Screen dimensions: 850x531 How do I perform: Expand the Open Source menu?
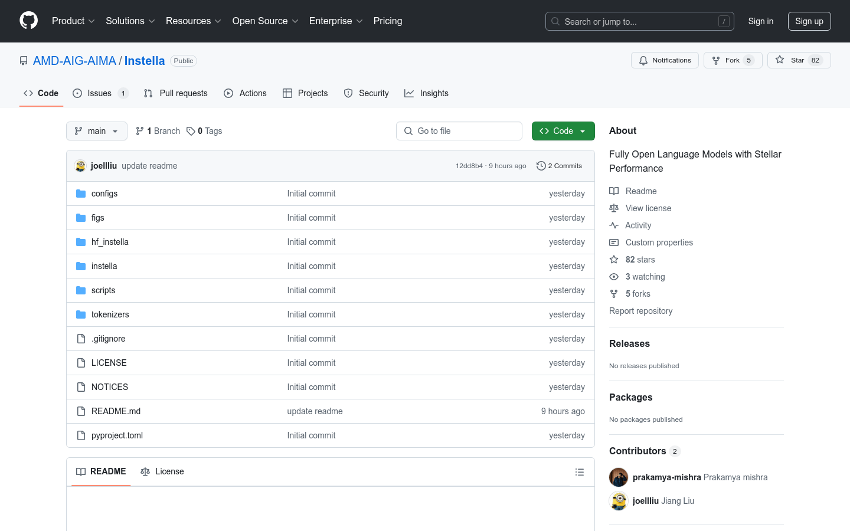[266, 21]
